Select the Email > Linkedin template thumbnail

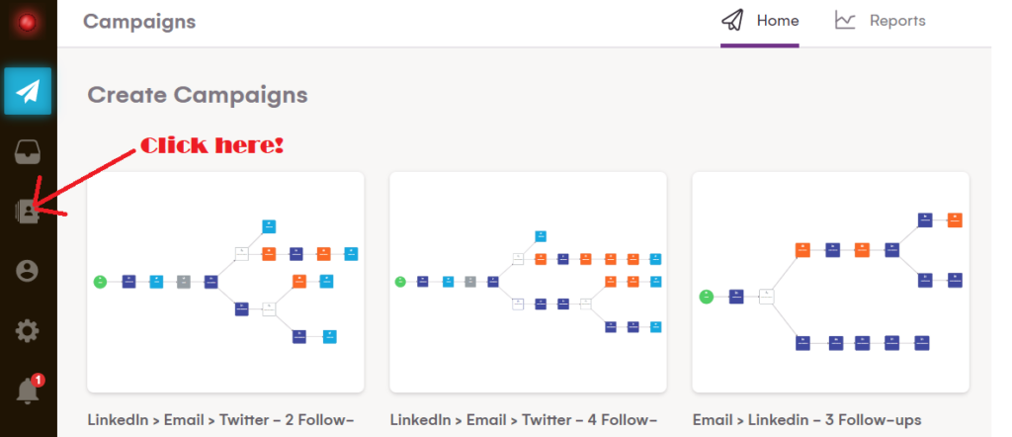[830, 282]
